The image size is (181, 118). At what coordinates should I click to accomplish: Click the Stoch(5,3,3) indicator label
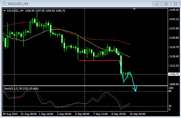pyautogui.click(x=21, y=89)
